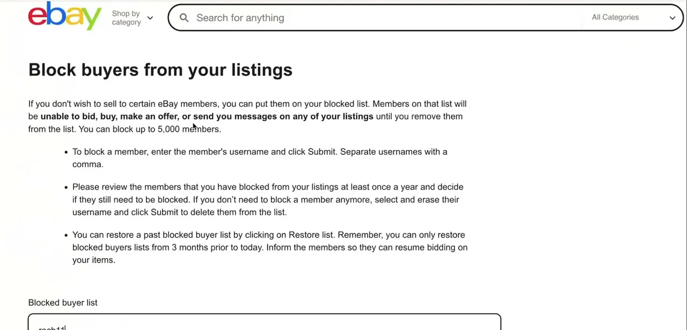
Task: Click the chevron beside All Categories
Action: coord(672,18)
